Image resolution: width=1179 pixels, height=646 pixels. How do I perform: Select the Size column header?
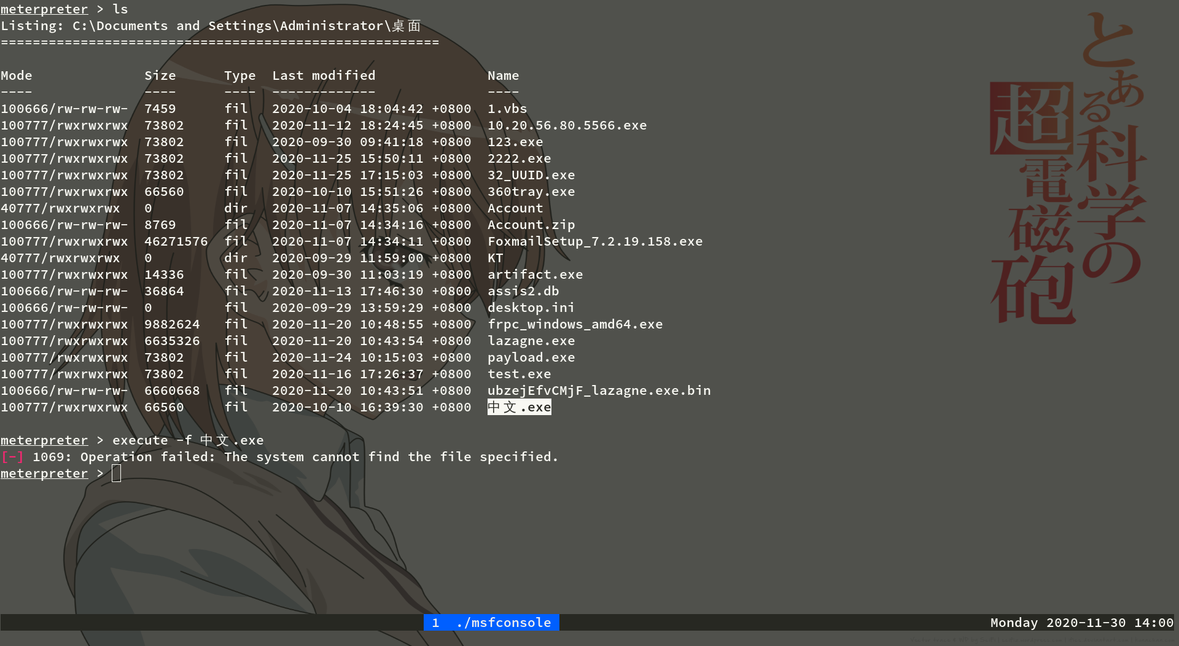point(160,75)
